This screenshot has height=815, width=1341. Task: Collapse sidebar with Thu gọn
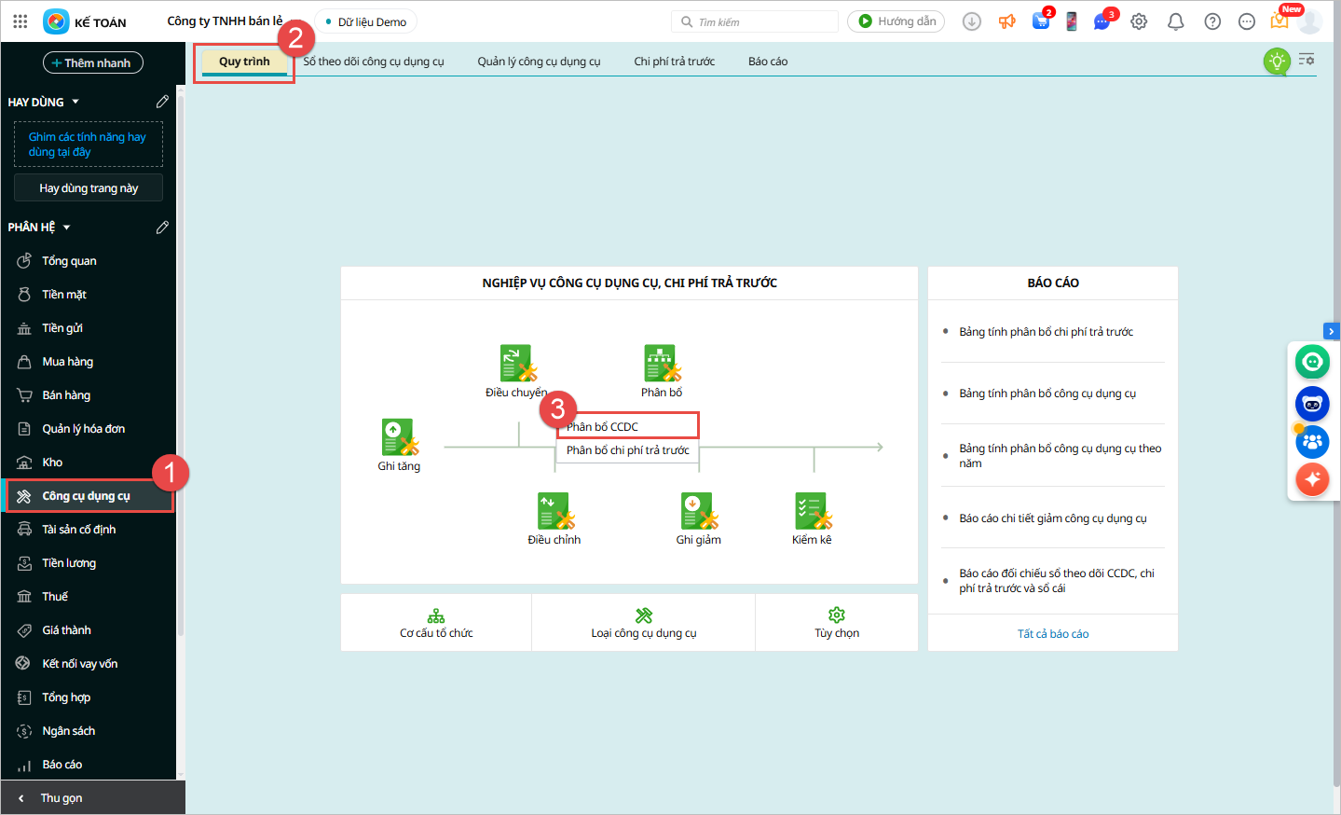point(62,798)
